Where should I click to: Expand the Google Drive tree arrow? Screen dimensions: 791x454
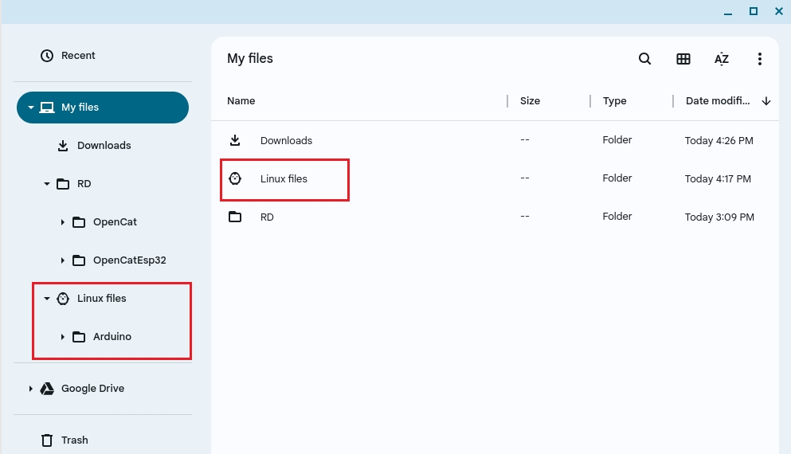pyautogui.click(x=31, y=389)
